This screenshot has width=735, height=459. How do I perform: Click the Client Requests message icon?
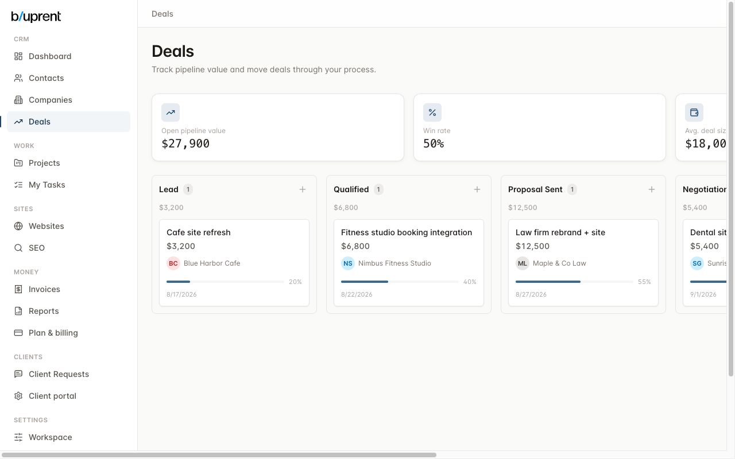[18, 374]
